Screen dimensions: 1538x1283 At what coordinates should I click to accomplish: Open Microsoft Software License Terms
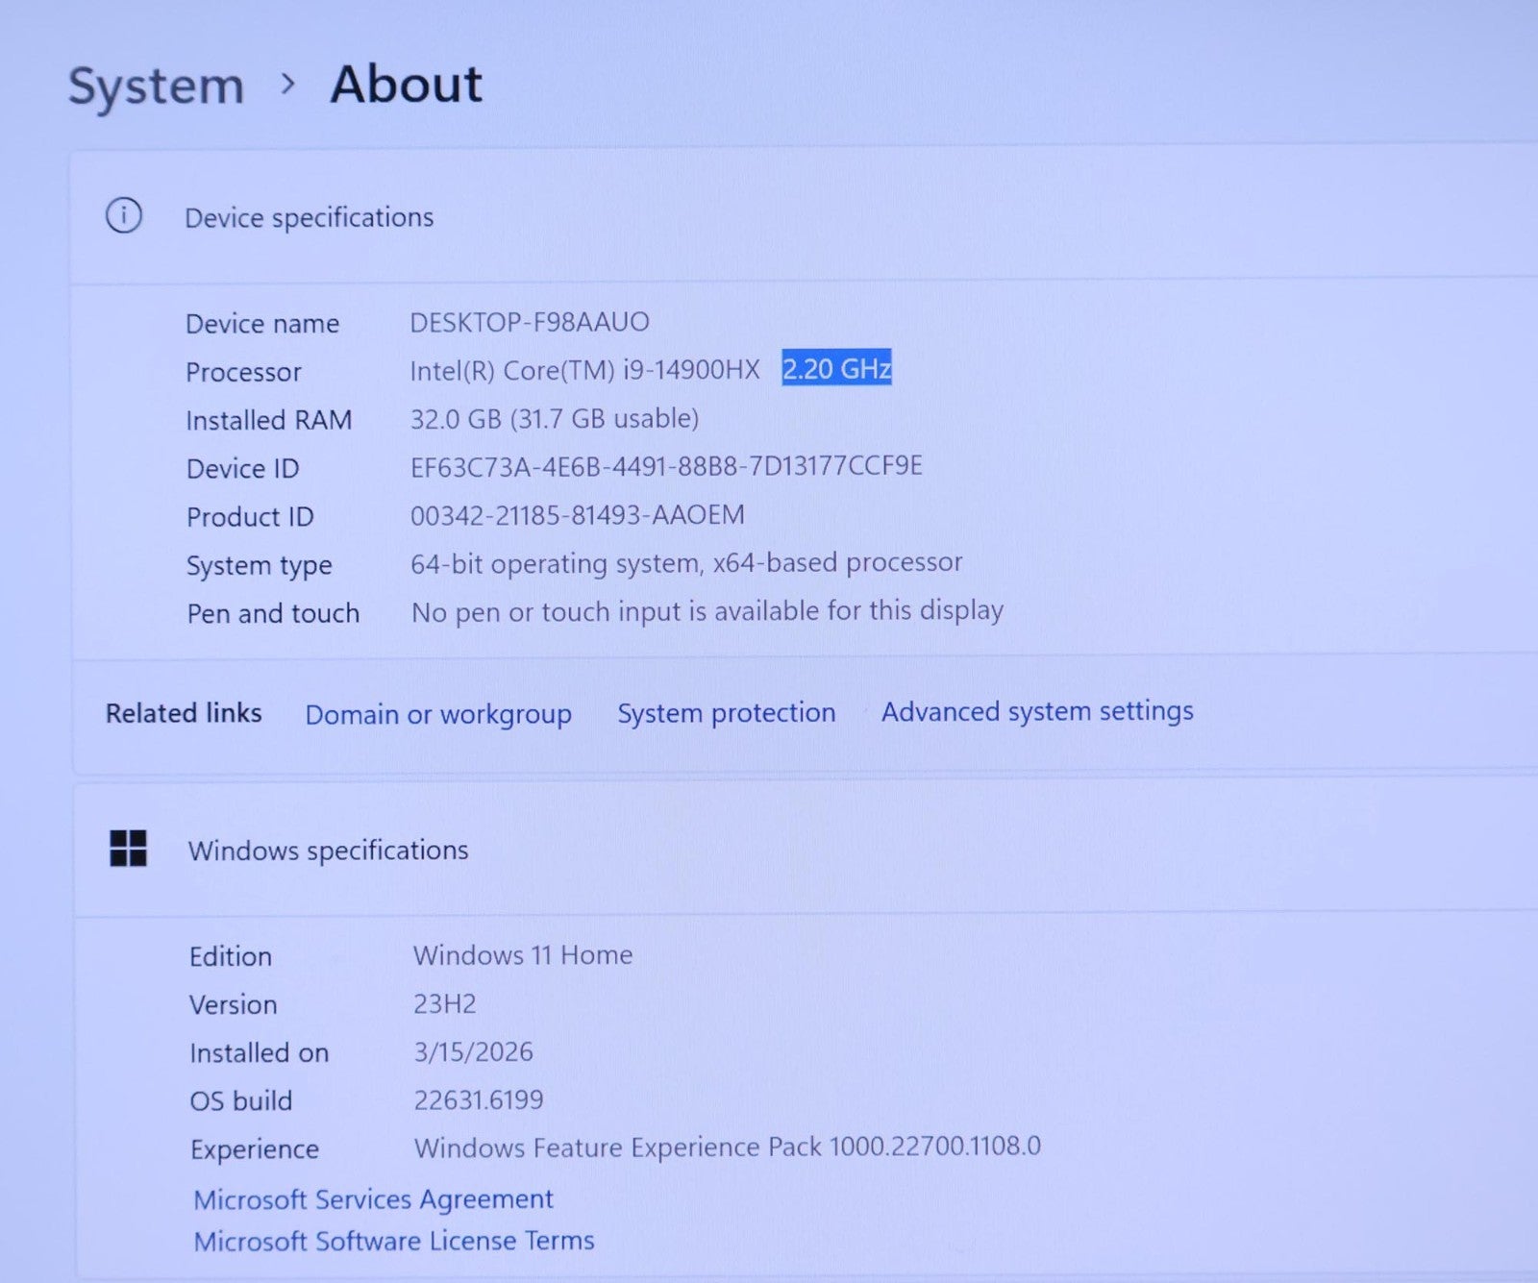pyautogui.click(x=394, y=1241)
